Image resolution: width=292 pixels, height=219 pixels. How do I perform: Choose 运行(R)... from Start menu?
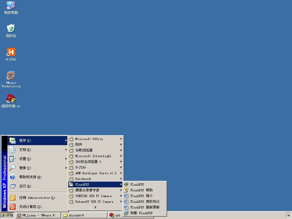point(38,186)
